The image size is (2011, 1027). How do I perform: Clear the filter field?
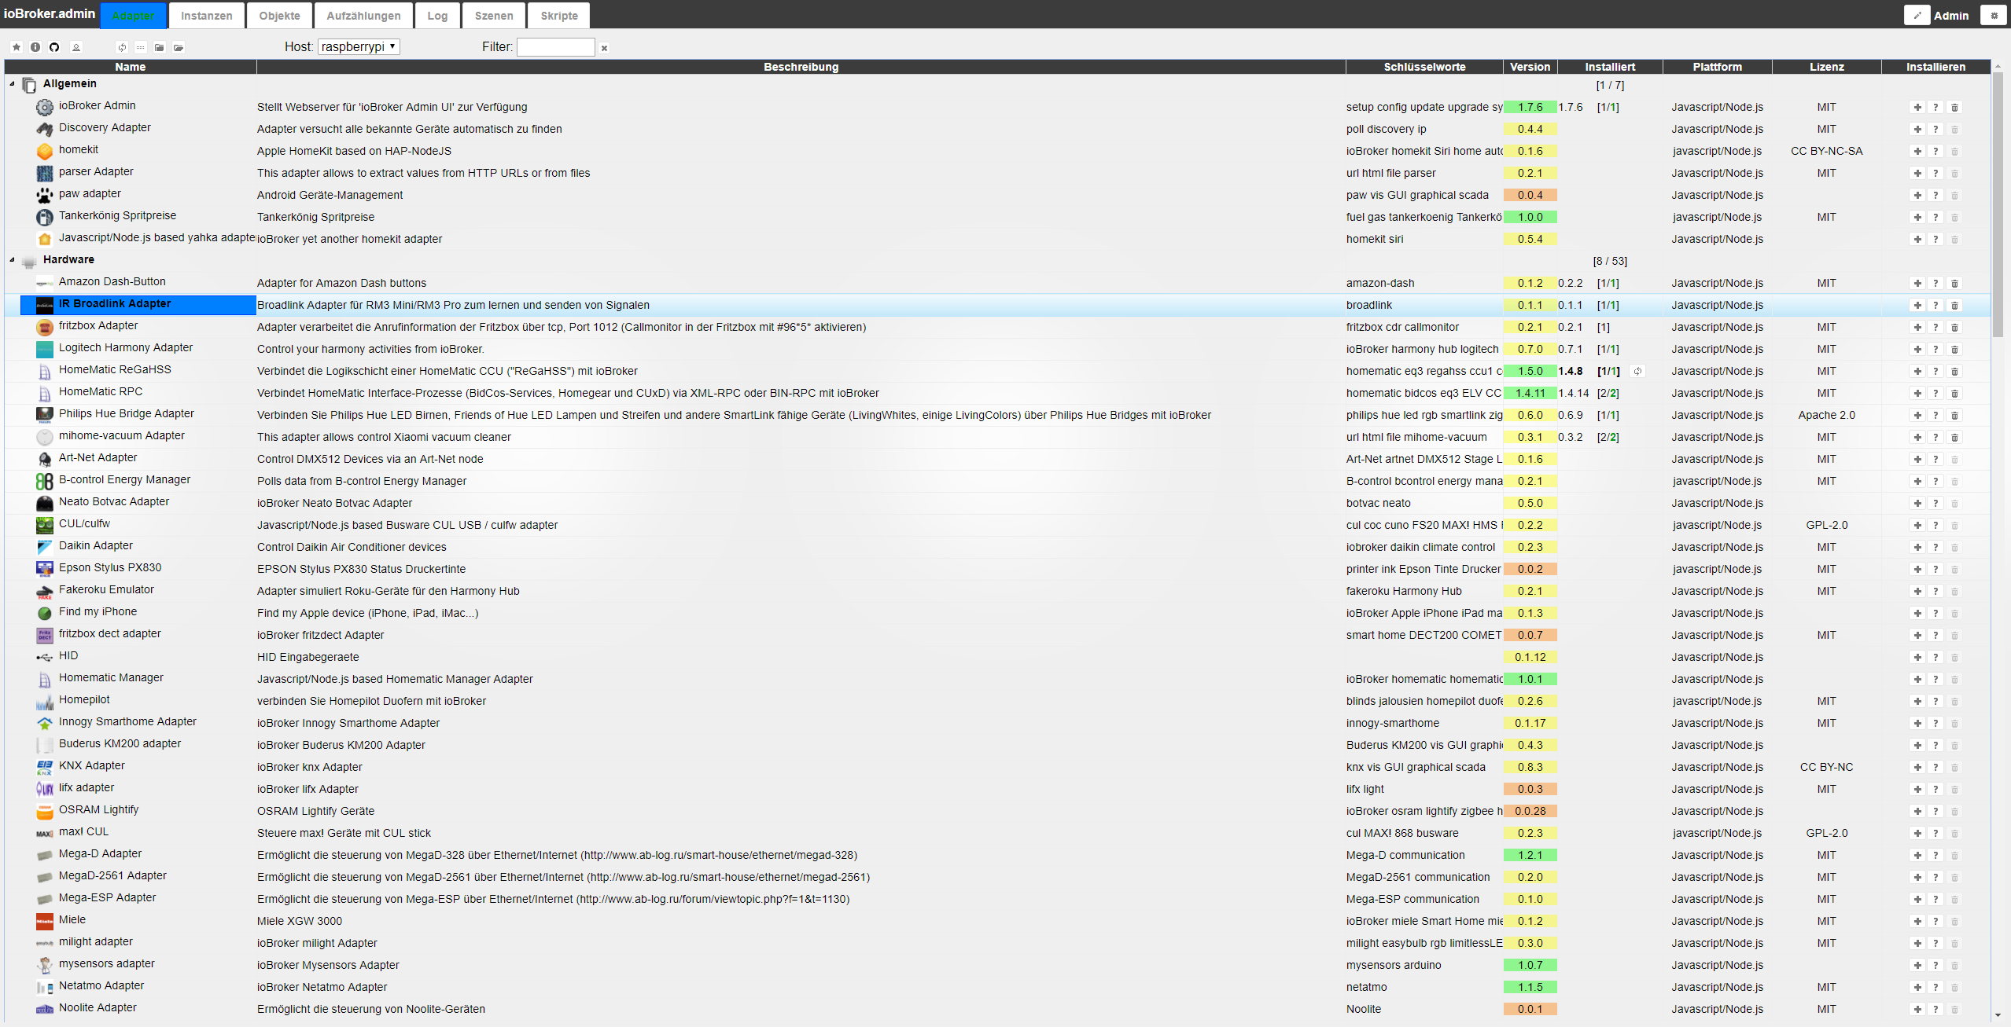pos(604,48)
